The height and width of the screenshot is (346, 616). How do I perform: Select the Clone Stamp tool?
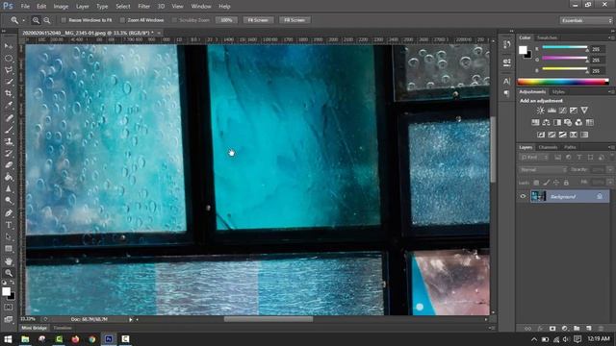coord(9,141)
